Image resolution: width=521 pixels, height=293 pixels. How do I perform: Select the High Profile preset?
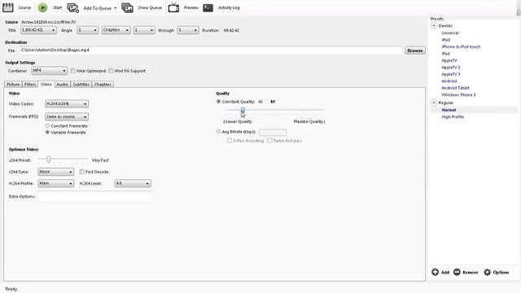click(453, 117)
